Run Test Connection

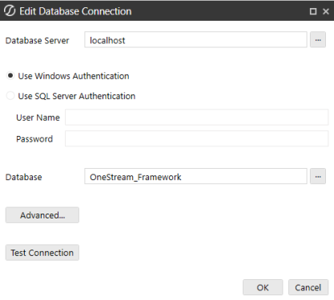pos(42,253)
